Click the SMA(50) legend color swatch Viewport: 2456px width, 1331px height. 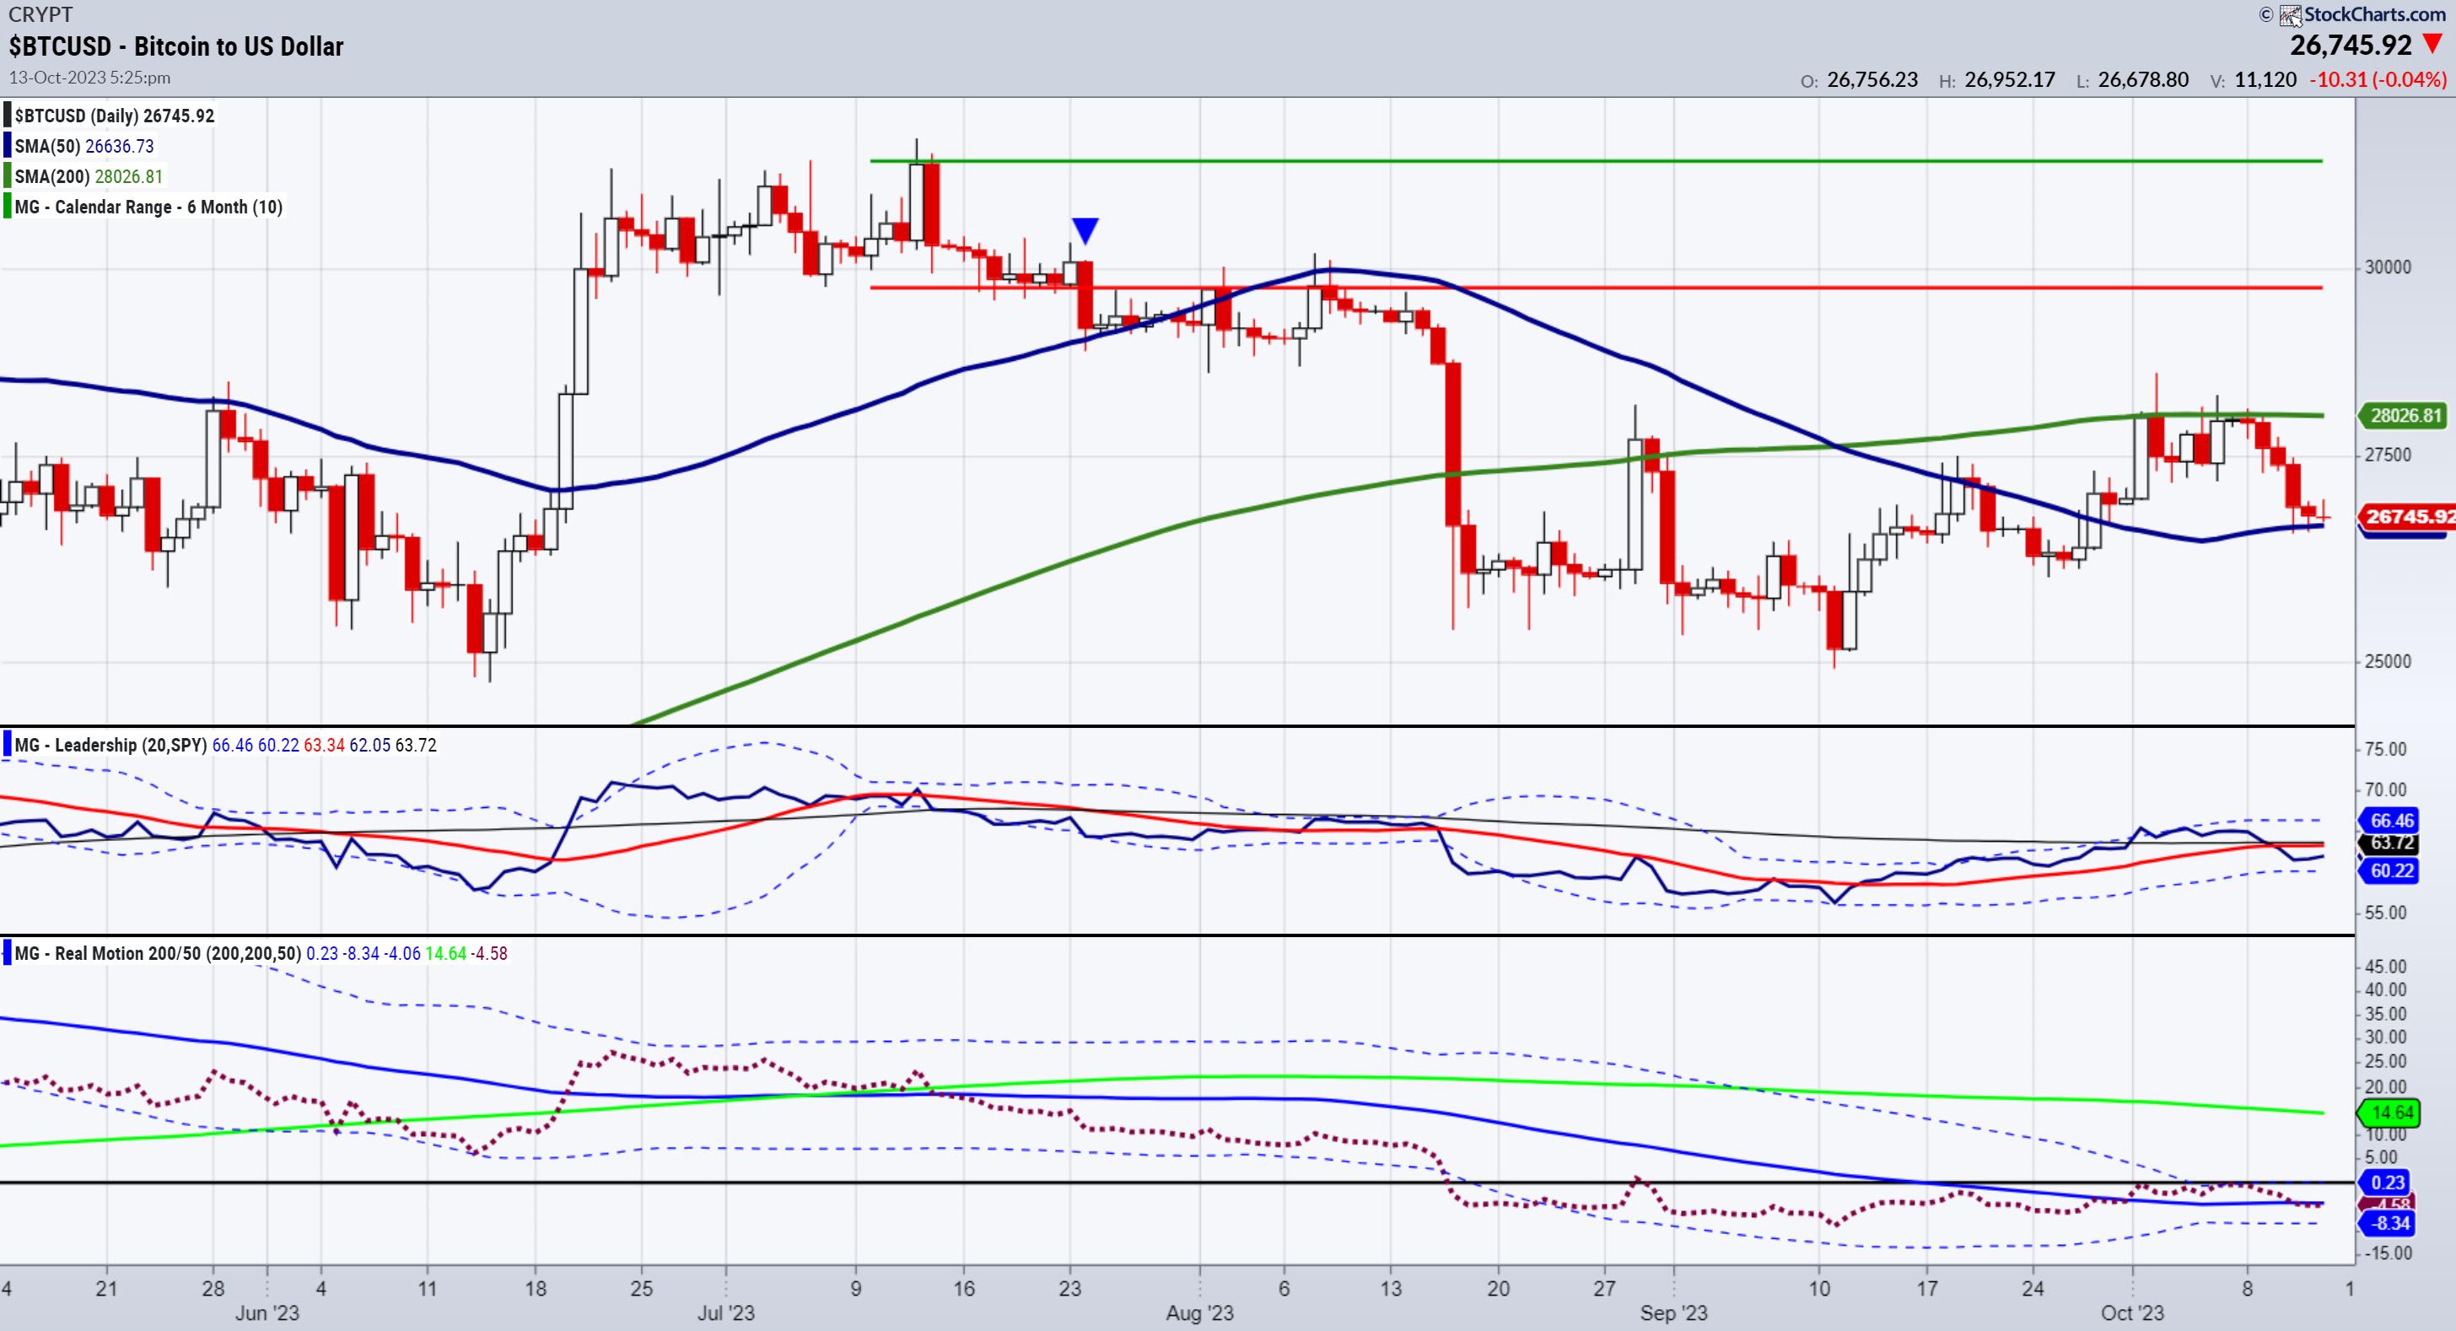[x=8, y=146]
